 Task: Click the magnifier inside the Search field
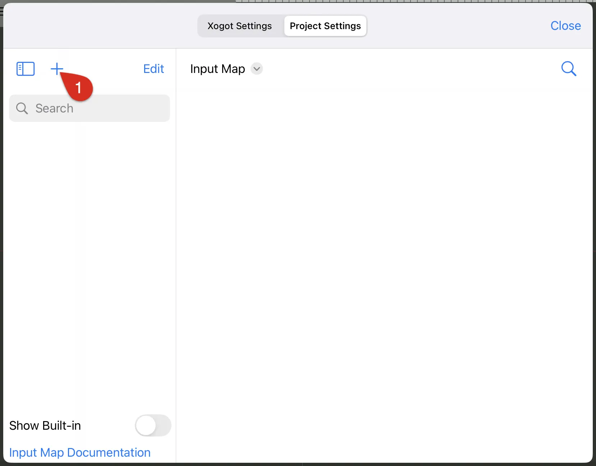[22, 108]
